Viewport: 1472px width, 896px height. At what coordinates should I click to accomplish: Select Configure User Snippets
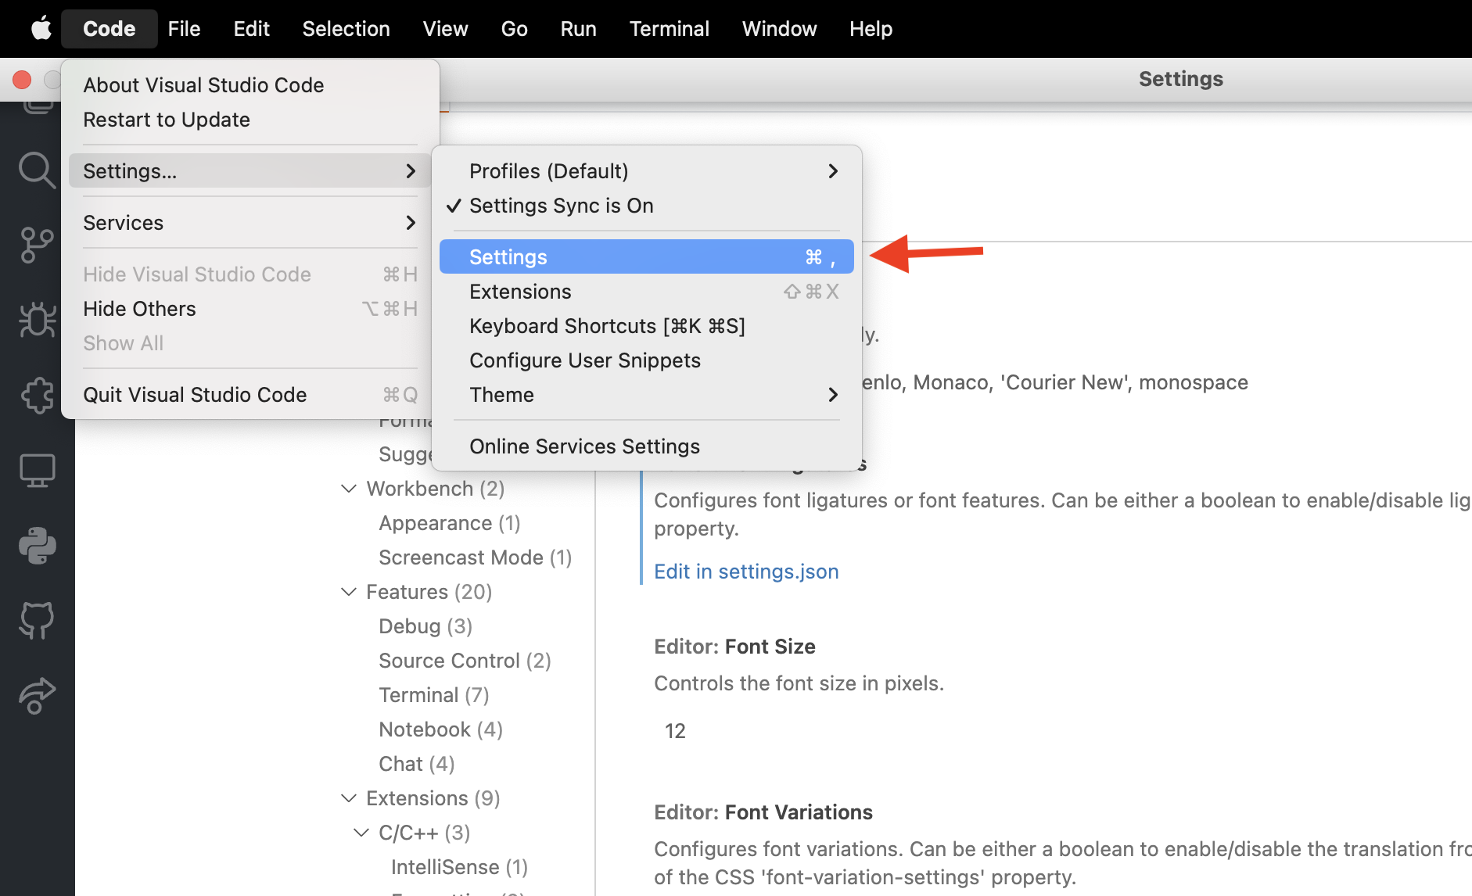tap(647, 360)
